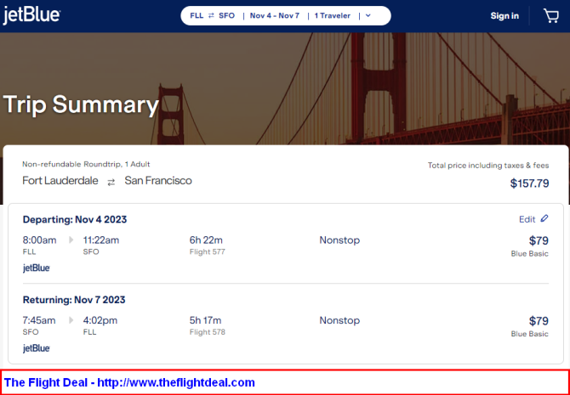Click Sign in

(x=504, y=16)
